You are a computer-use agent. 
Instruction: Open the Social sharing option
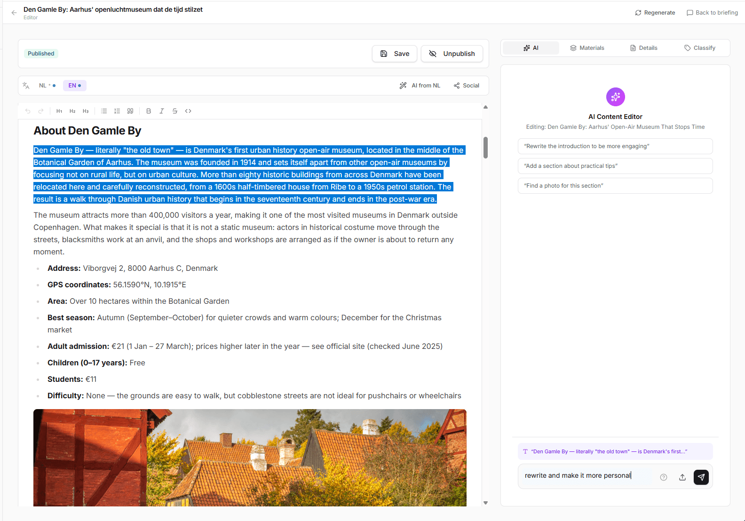point(467,86)
